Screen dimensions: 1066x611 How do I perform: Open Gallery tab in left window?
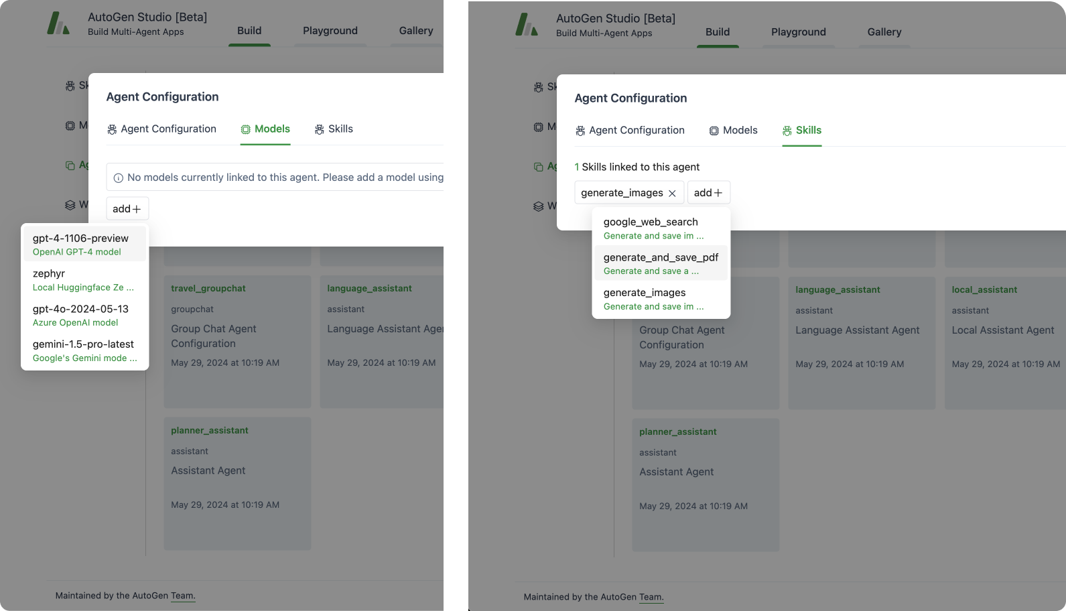click(416, 31)
